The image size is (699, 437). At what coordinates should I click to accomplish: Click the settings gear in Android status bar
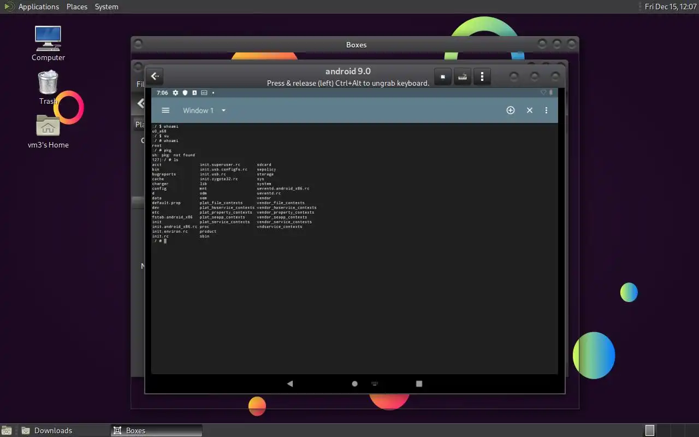point(175,93)
